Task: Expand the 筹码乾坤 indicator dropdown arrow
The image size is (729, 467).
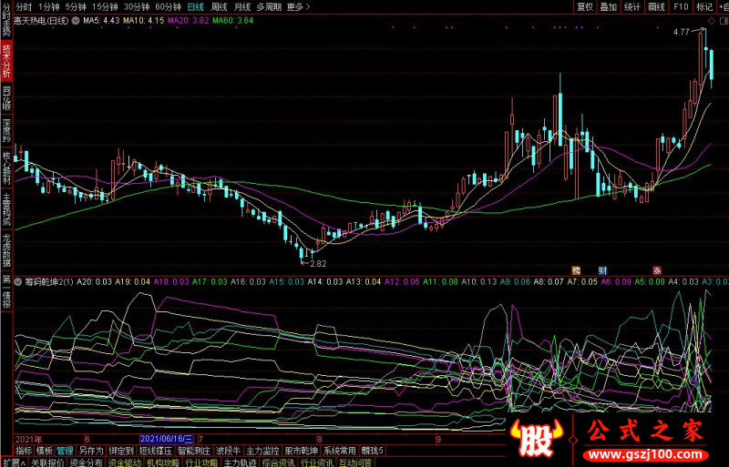Action: pos(18,282)
